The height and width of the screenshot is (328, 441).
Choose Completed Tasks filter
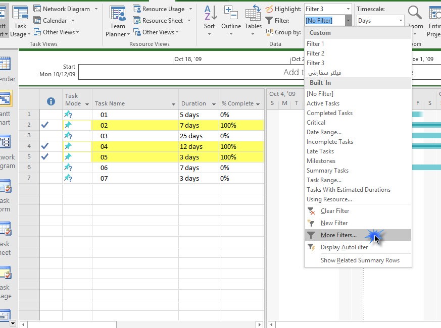329,113
